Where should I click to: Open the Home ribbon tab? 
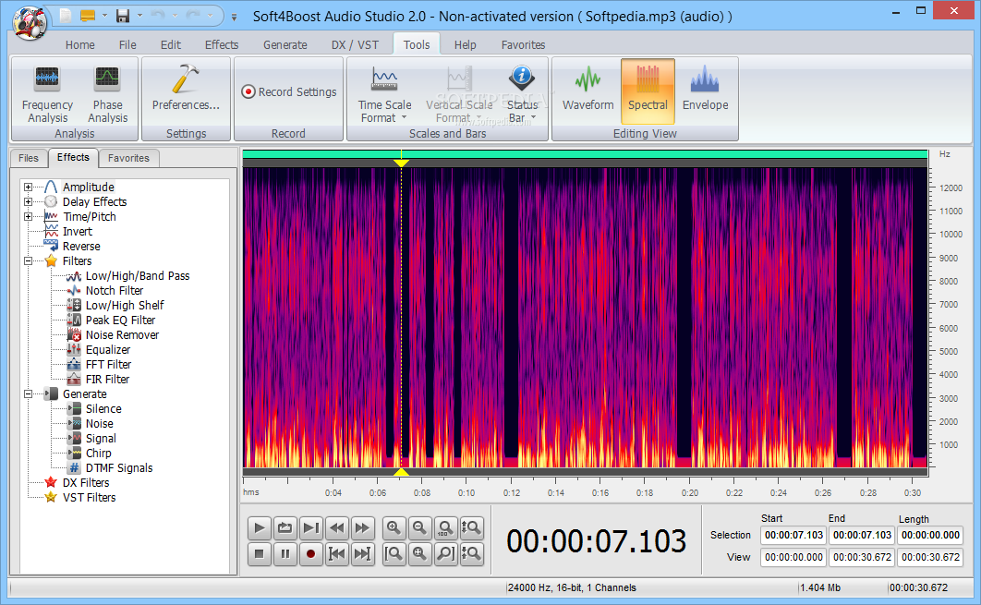(x=80, y=45)
